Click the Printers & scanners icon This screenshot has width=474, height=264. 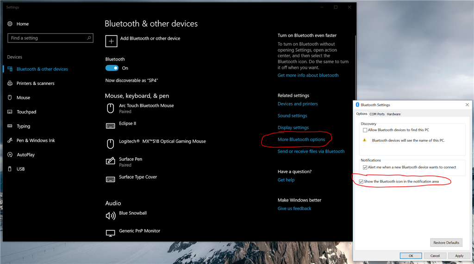click(x=10, y=83)
